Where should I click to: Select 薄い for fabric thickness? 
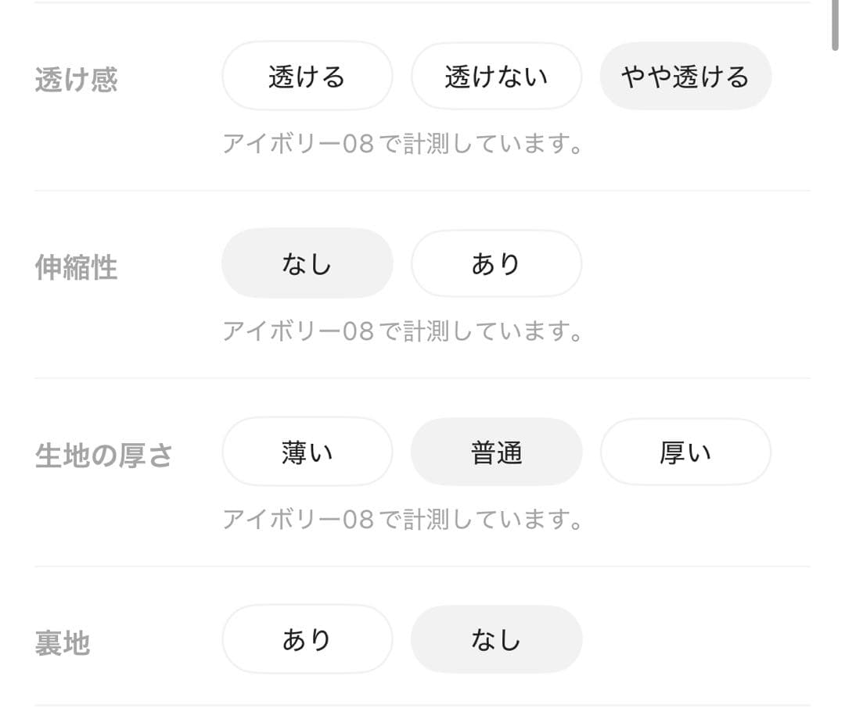pos(307,452)
